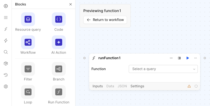Open the triggers lightning bolt icon

click(x=6, y=41)
